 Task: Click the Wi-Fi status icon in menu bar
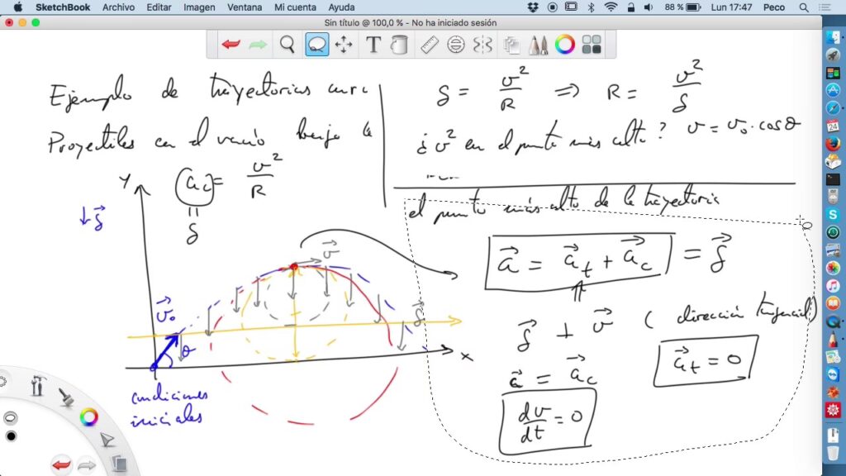[x=611, y=7]
